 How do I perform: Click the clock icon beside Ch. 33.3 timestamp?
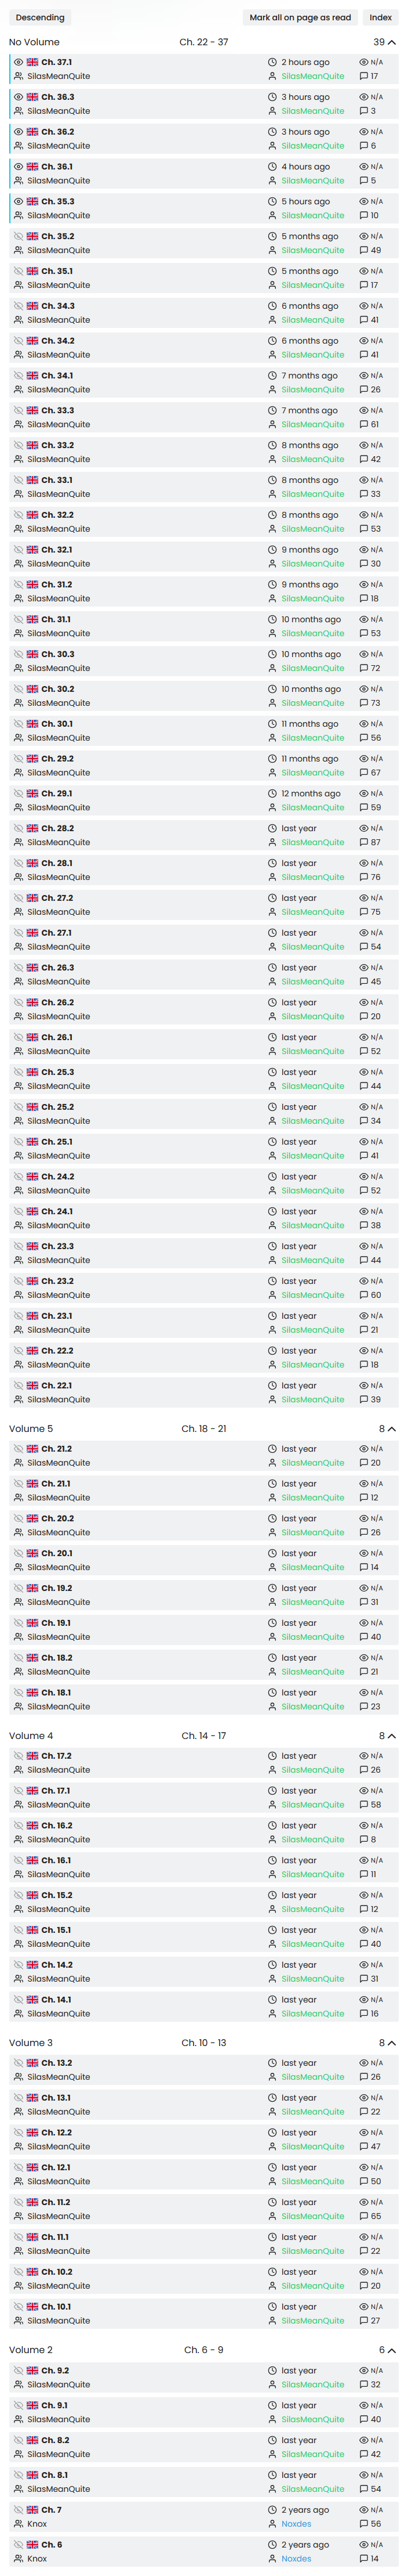tap(272, 411)
